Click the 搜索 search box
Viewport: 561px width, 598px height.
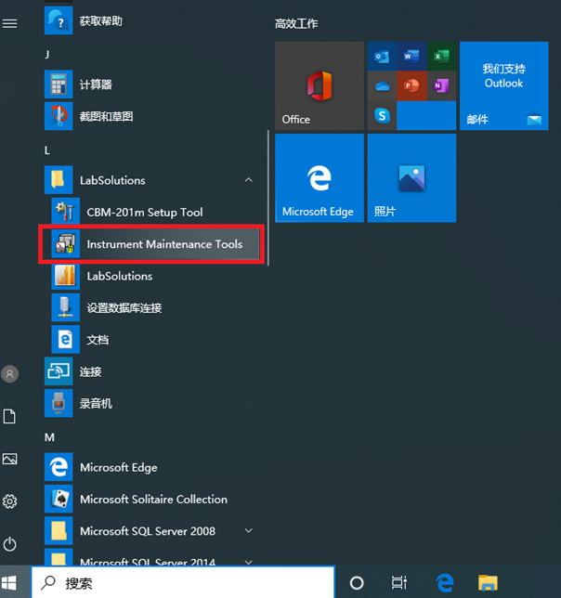(186, 583)
